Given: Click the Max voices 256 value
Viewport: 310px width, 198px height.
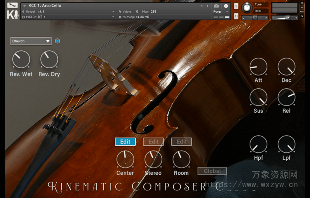Looking at the screenshot, I should coord(153,12).
